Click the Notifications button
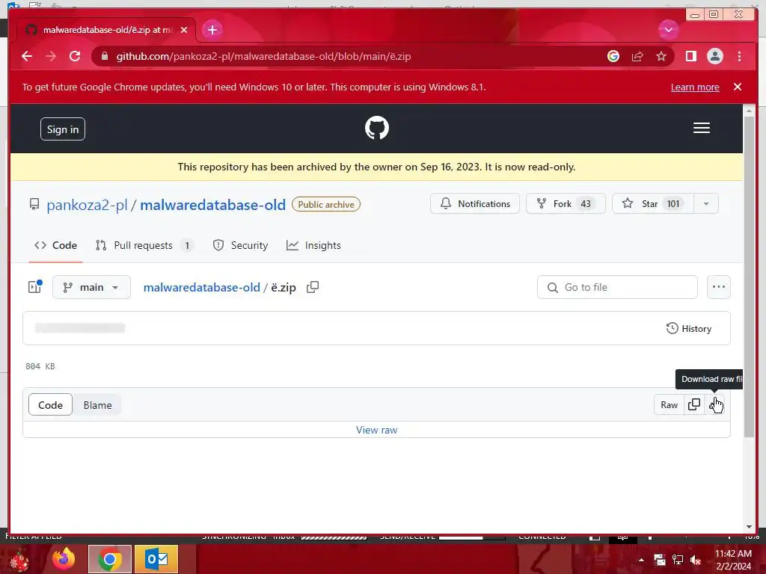Viewport: 766px width, 574px height. pos(474,203)
